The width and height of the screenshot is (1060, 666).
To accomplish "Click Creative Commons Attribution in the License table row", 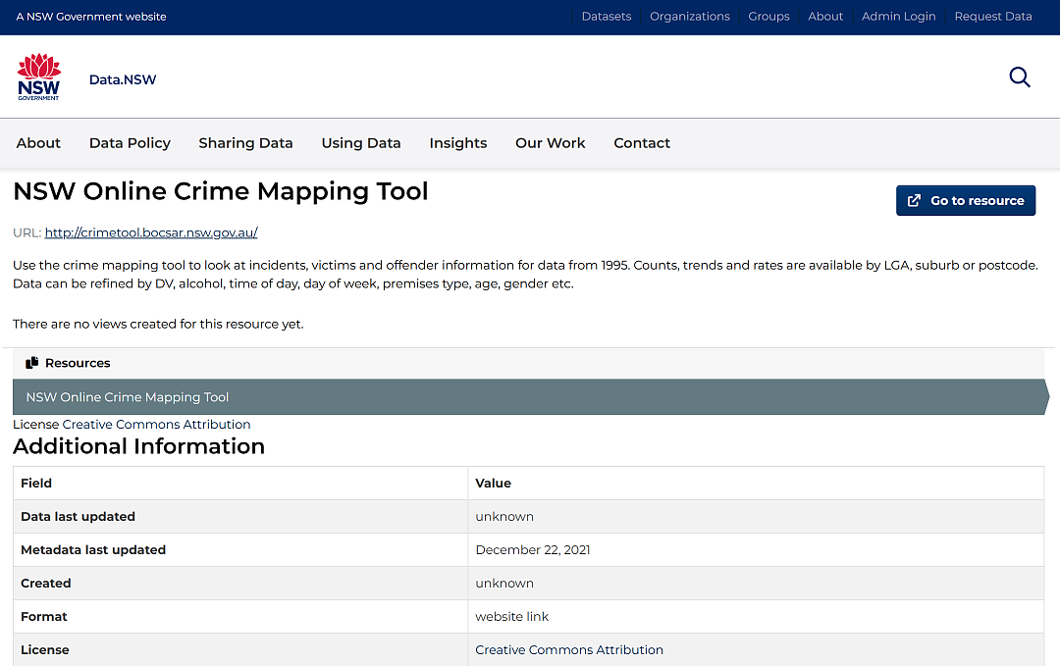I will (569, 649).
